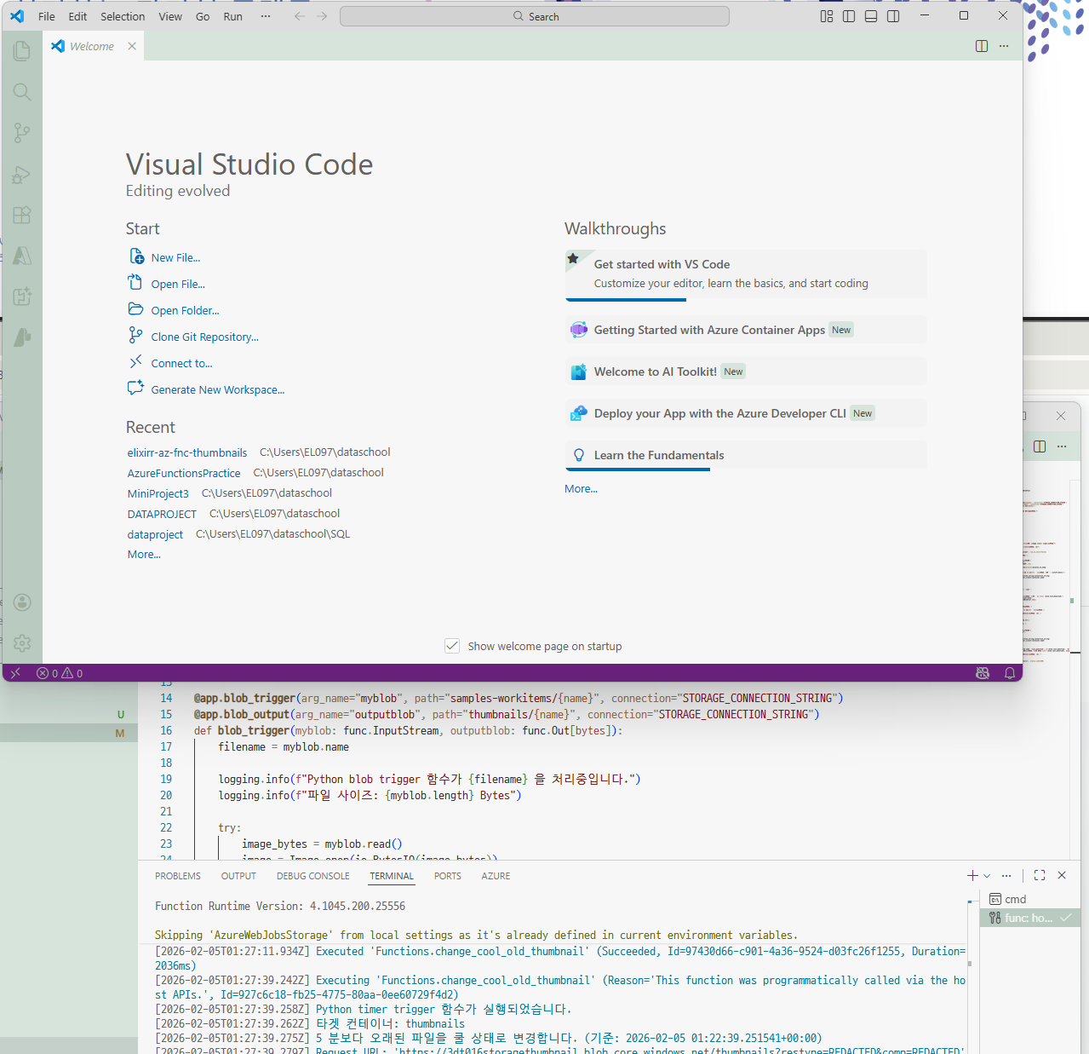The image size is (1089, 1054).
Task: Open recent folder DATAPROJECT
Action: 162,514
